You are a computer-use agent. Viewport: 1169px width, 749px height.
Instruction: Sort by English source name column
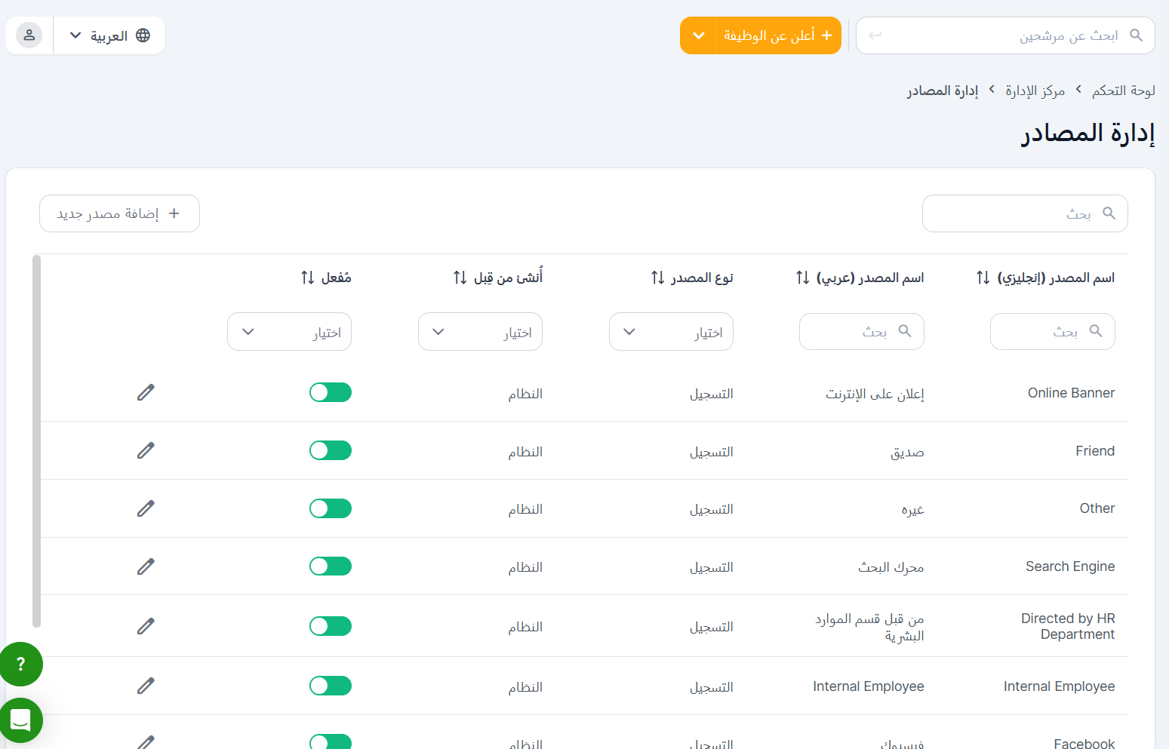pyautogui.click(x=983, y=278)
